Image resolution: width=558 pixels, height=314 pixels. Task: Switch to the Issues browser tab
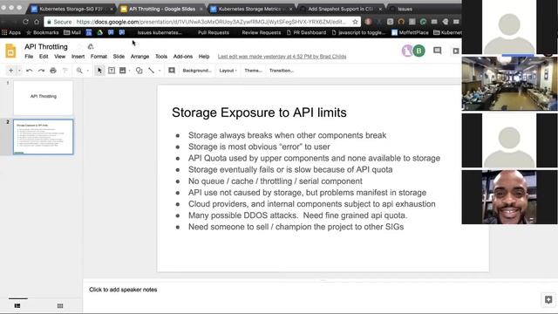tap(405, 9)
